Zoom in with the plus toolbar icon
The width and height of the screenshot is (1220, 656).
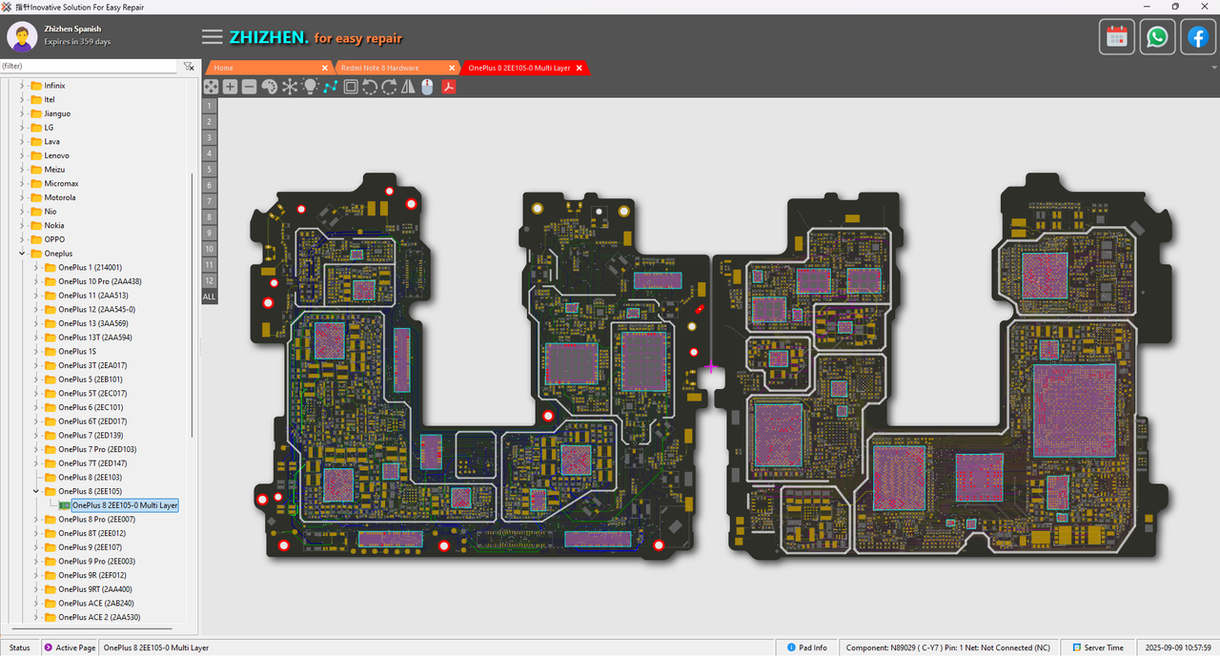tap(230, 87)
